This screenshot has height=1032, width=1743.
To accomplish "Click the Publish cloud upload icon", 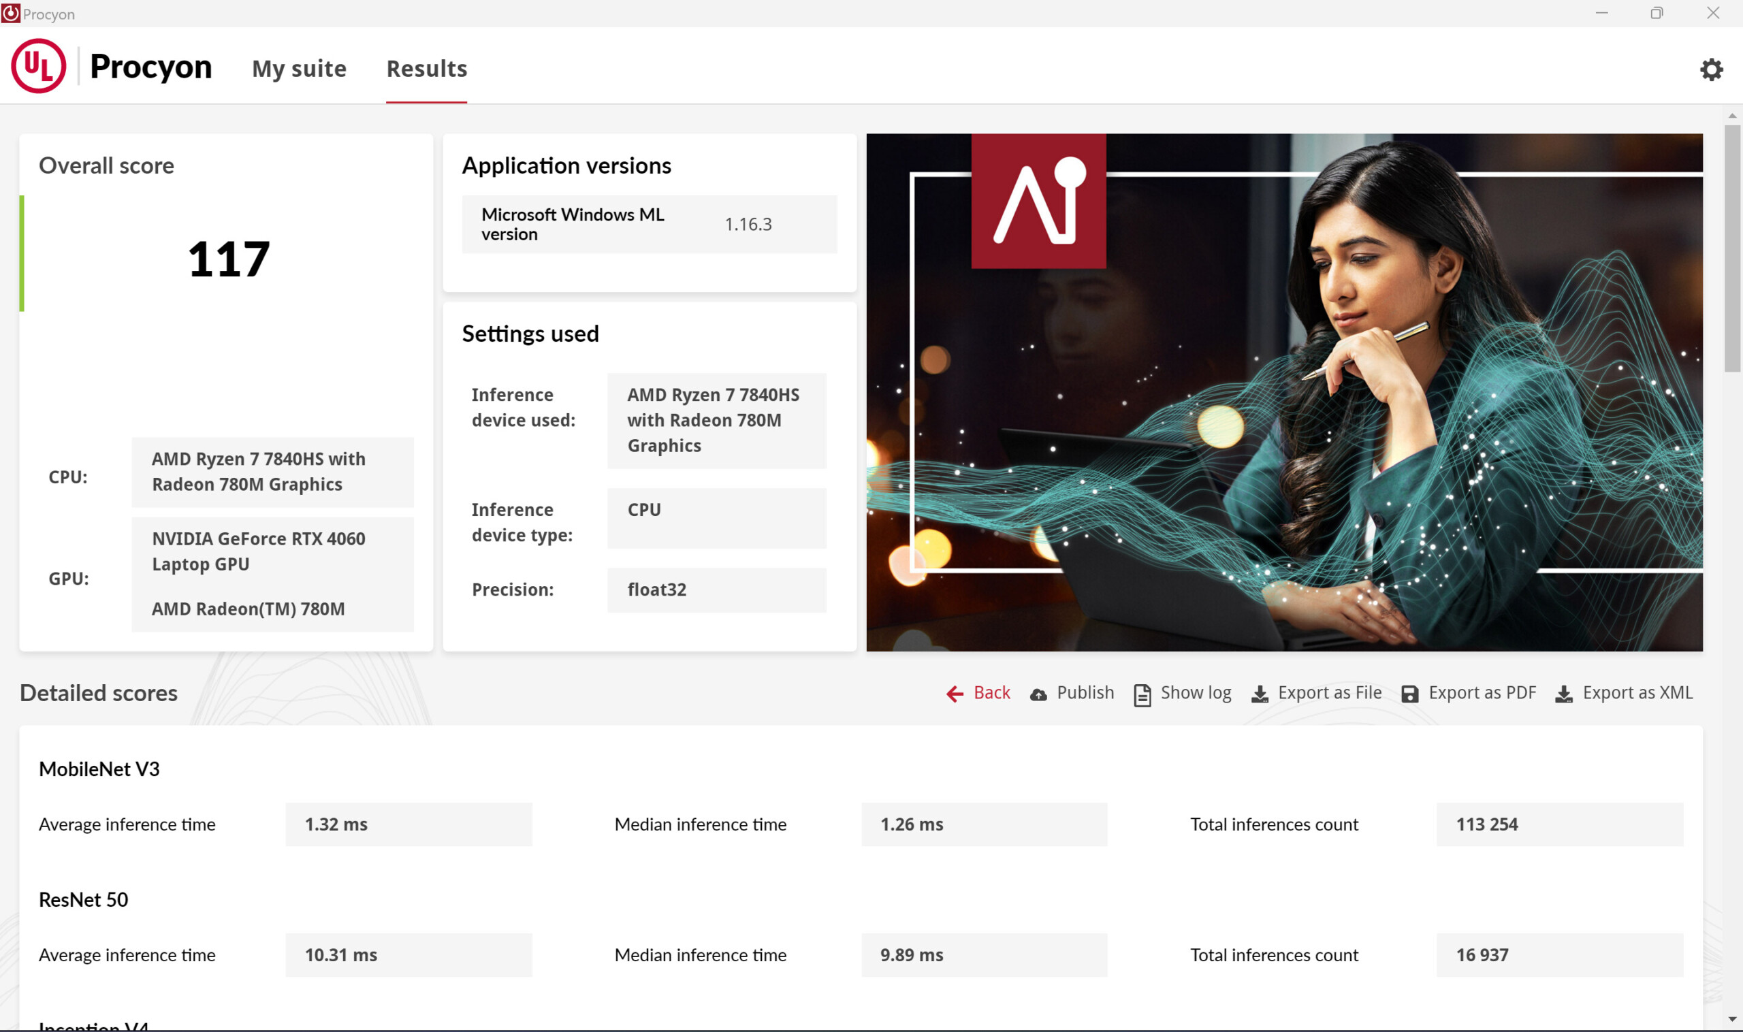I will click(1038, 695).
